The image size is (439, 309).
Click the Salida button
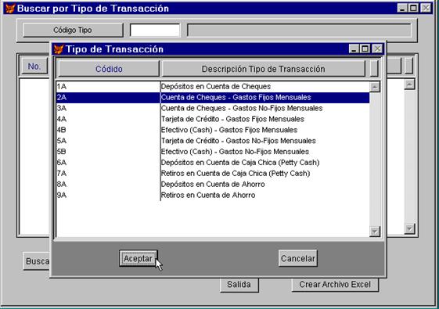coord(239,285)
